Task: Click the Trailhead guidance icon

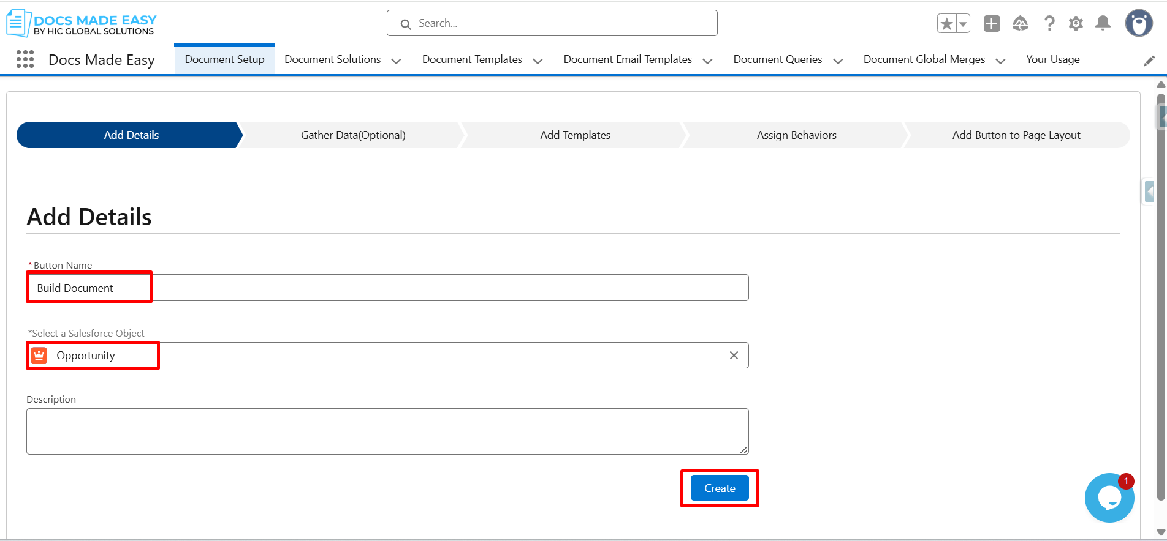Action: (1020, 24)
